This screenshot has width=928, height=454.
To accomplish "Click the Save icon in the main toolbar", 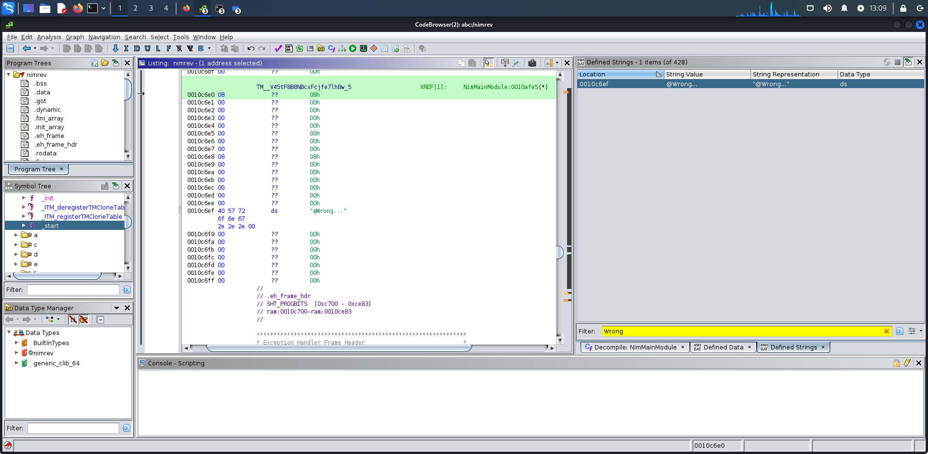I will [x=10, y=48].
